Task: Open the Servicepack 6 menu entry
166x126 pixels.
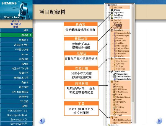Action: pyautogui.click(x=16, y=124)
